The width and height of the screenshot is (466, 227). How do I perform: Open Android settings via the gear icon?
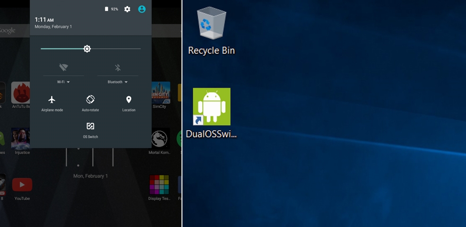pyautogui.click(x=127, y=9)
